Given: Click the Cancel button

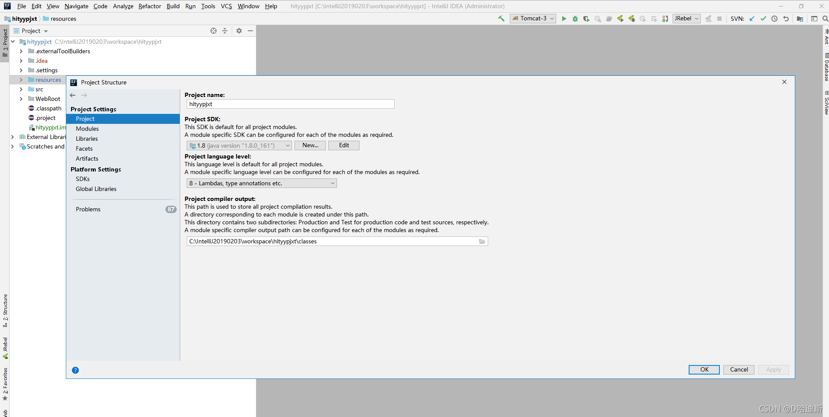Looking at the screenshot, I should pos(739,370).
